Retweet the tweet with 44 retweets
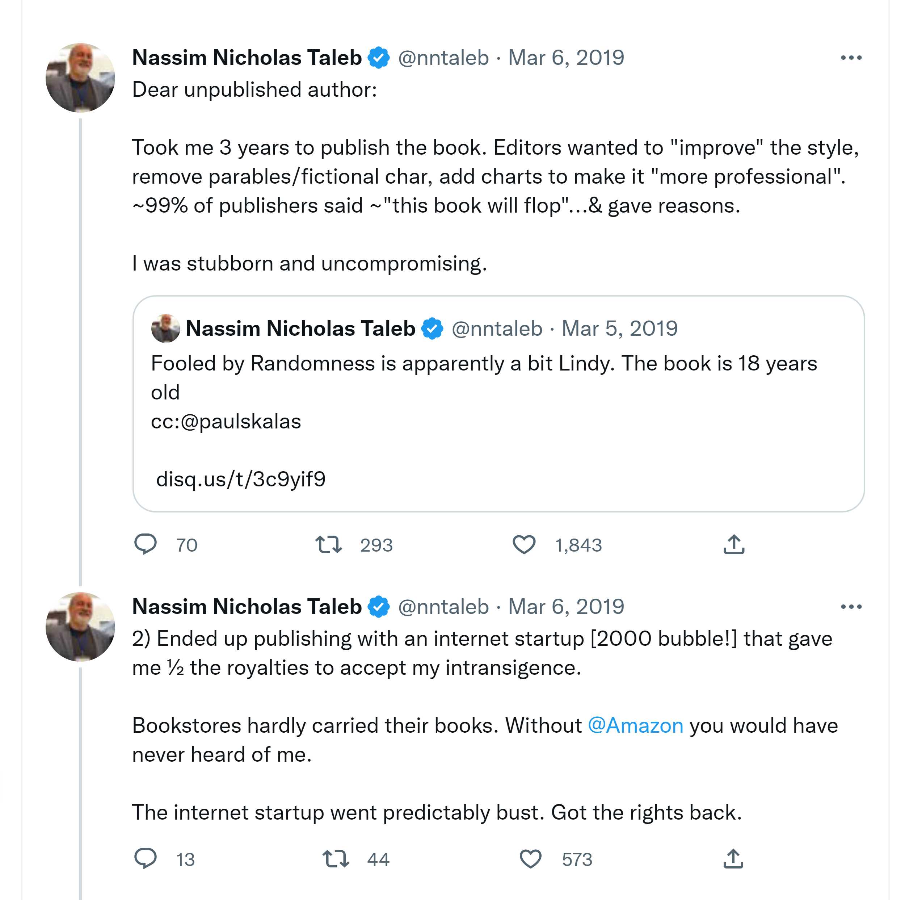Viewport: 905px width, 900px height. [336, 859]
